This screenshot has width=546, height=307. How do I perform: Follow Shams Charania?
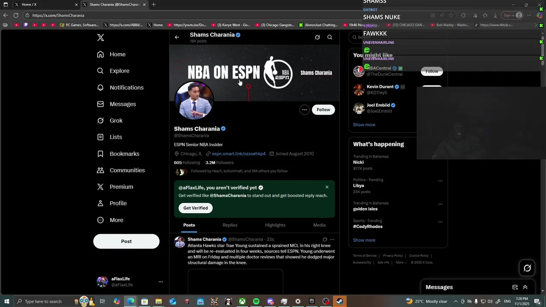coord(323,110)
